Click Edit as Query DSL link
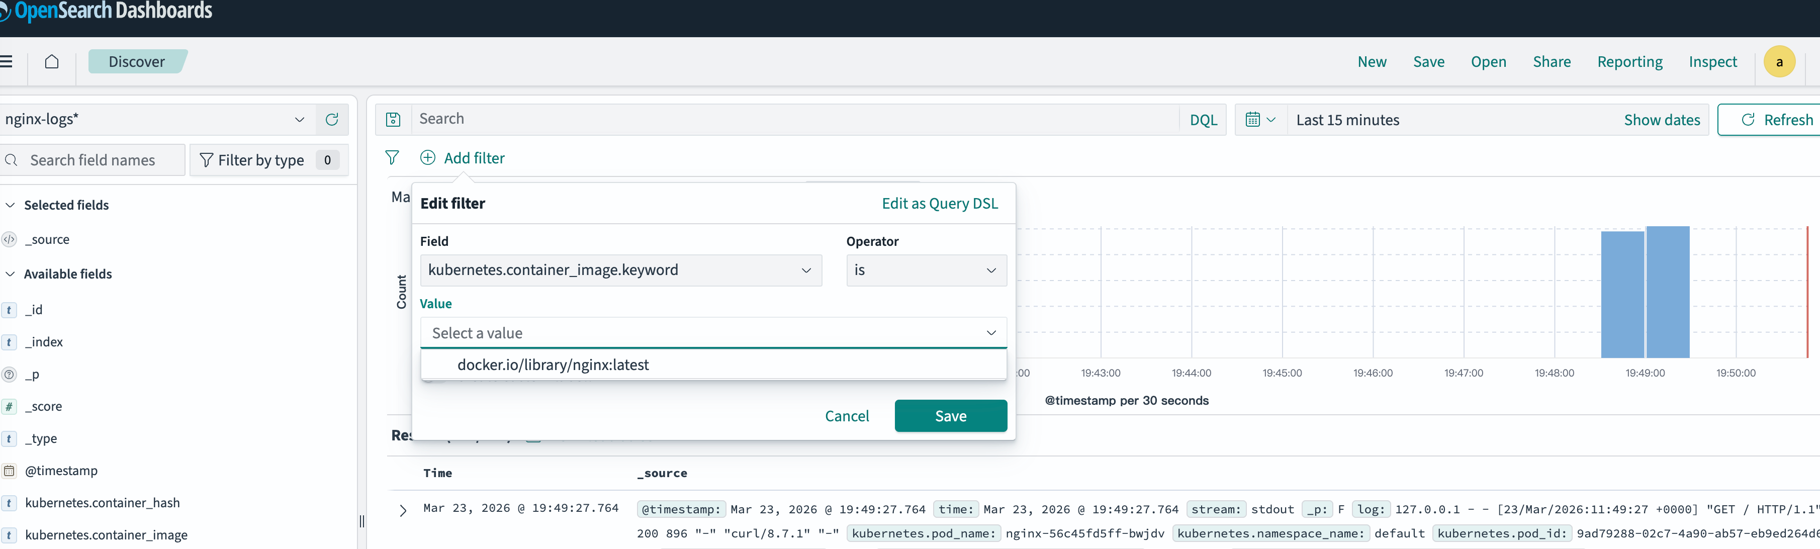Viewport: 1820px width, 549px height. [x=939, y=204]
